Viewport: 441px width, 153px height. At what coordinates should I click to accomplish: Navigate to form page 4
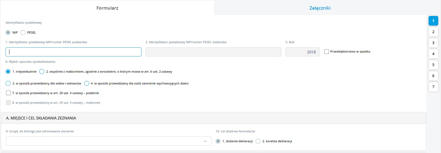pyautogui.click(x=433, y=54)
